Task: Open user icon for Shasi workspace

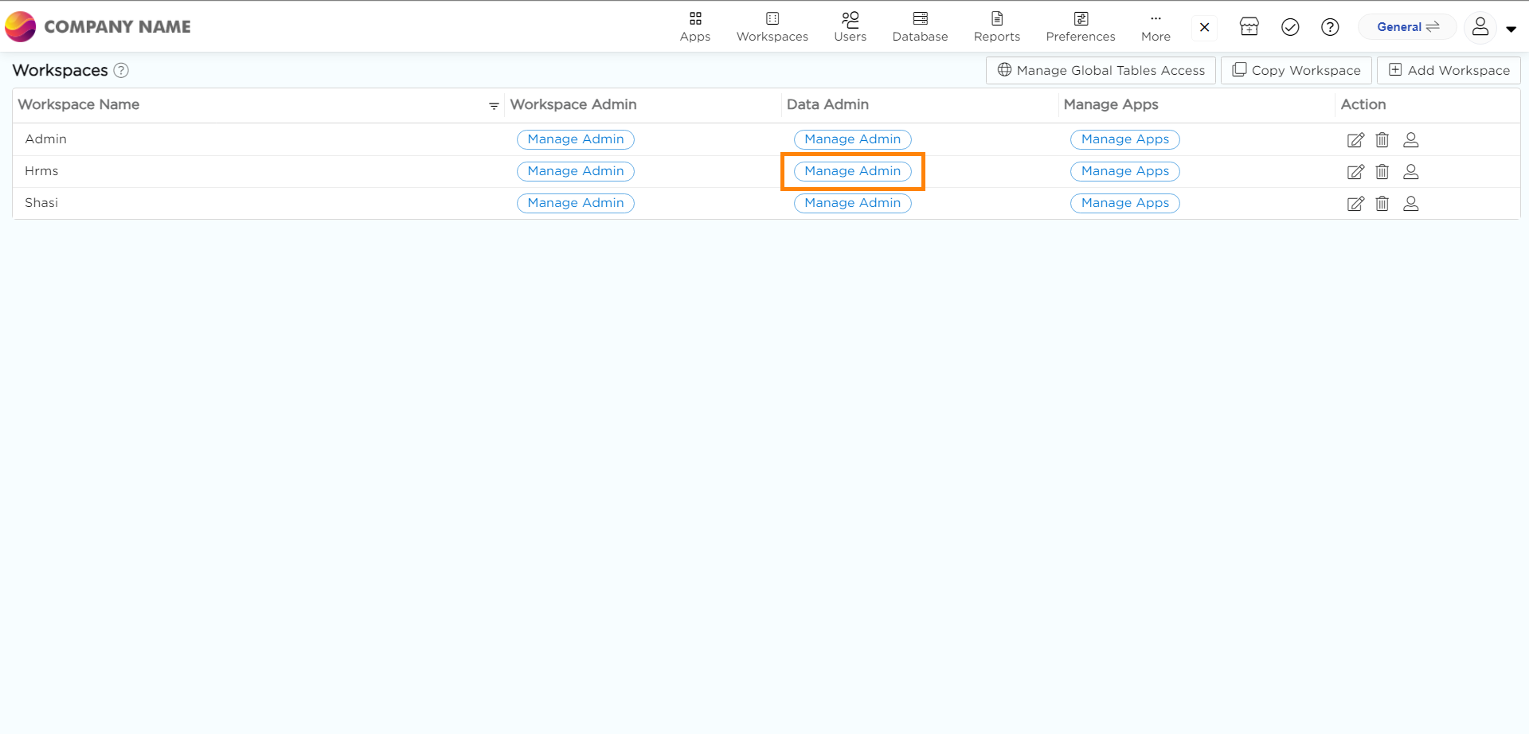Action: point(1410,204)
